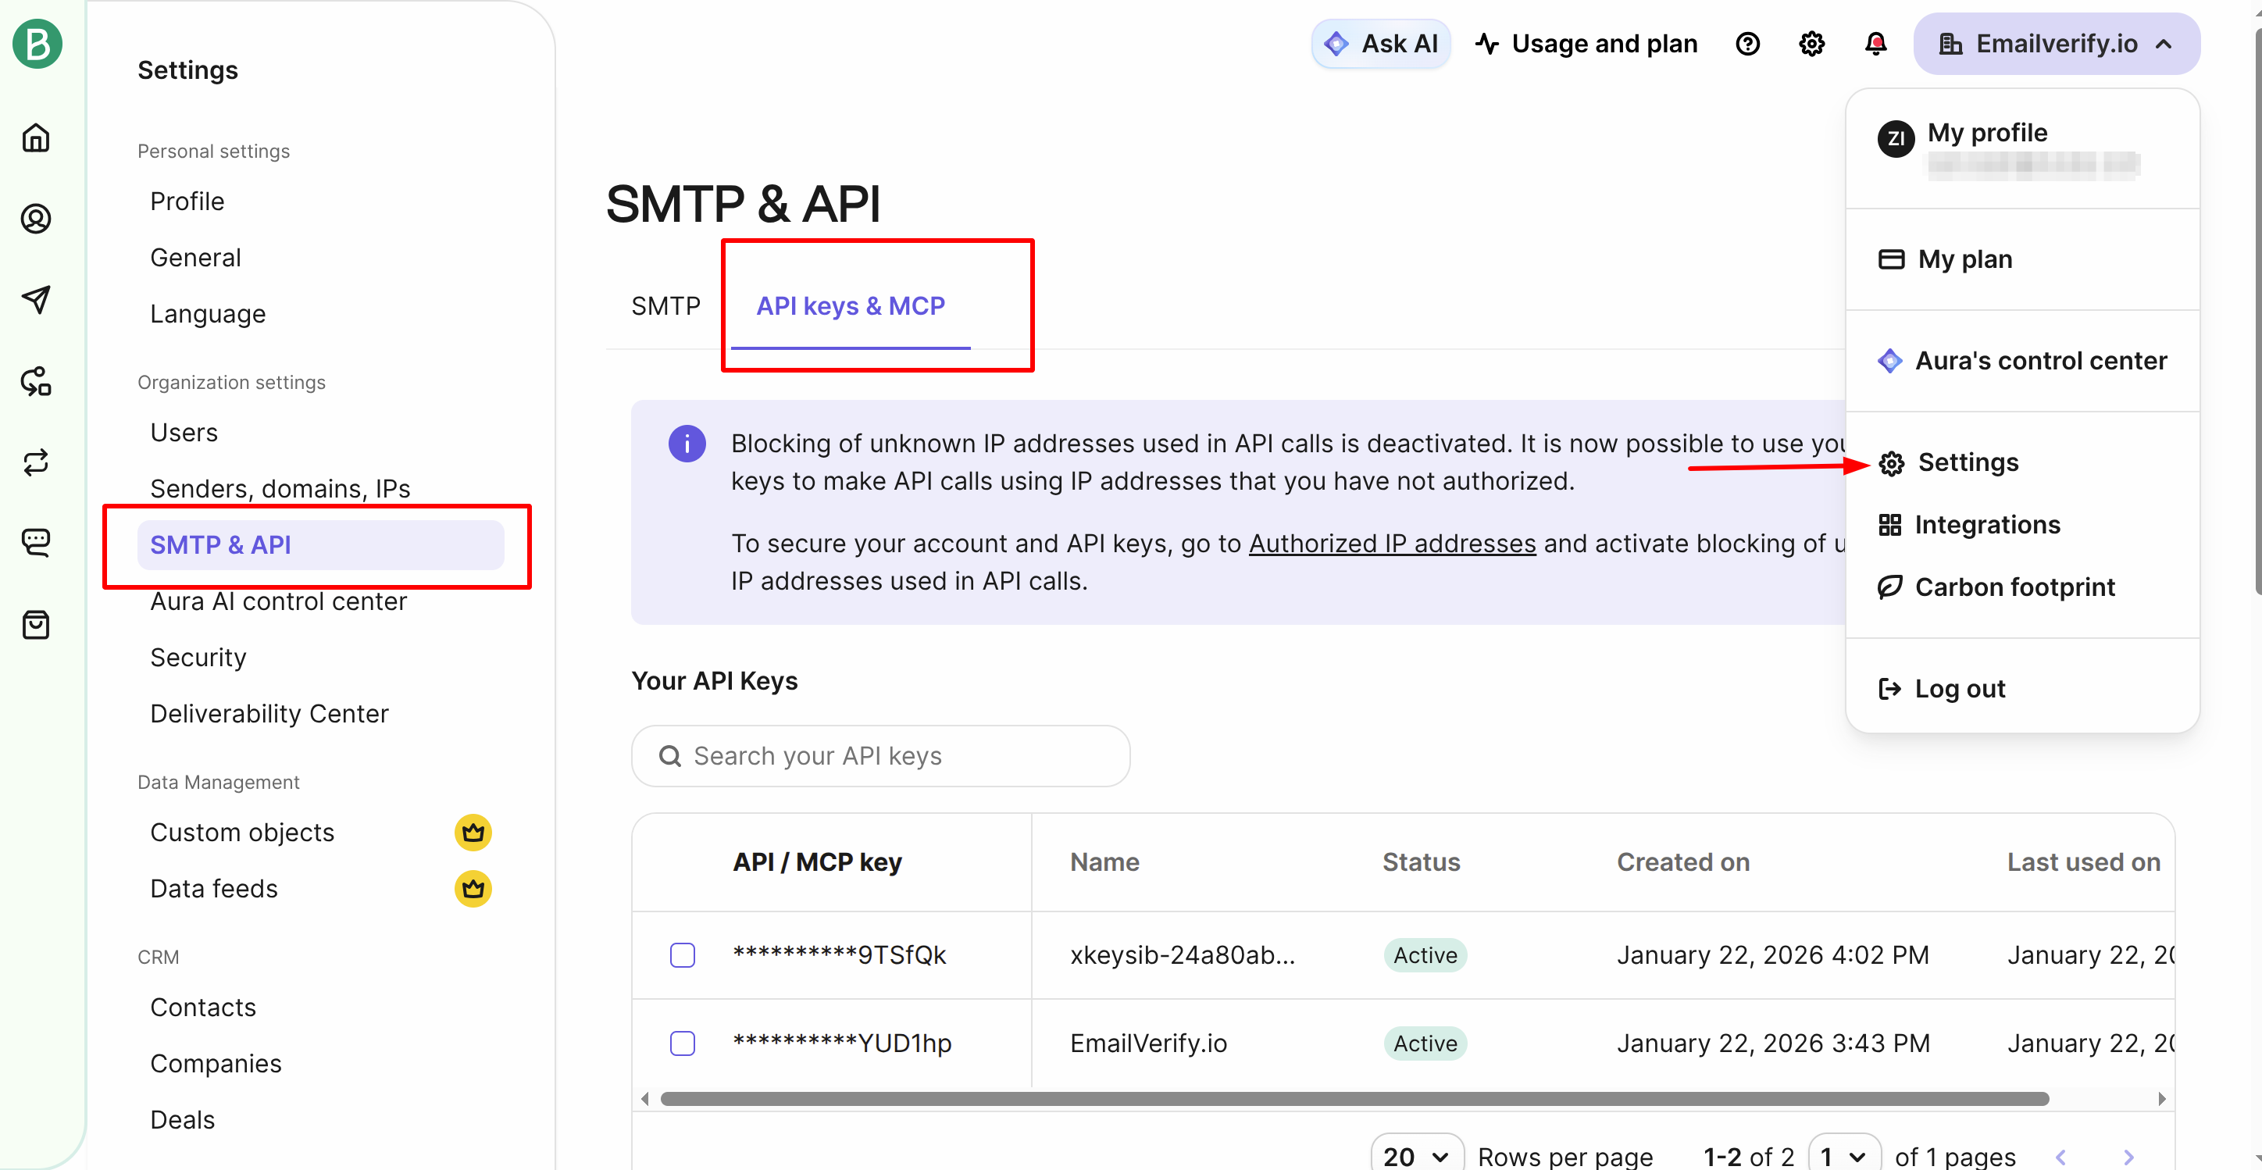Click the Brevo logo icon
The width and height of the screenshot is (2262, 1170).
click(x=37, y=44)
